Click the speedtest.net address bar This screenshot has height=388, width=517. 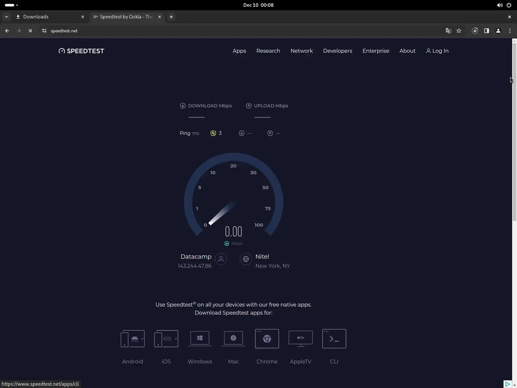click(x=246, y=31)
